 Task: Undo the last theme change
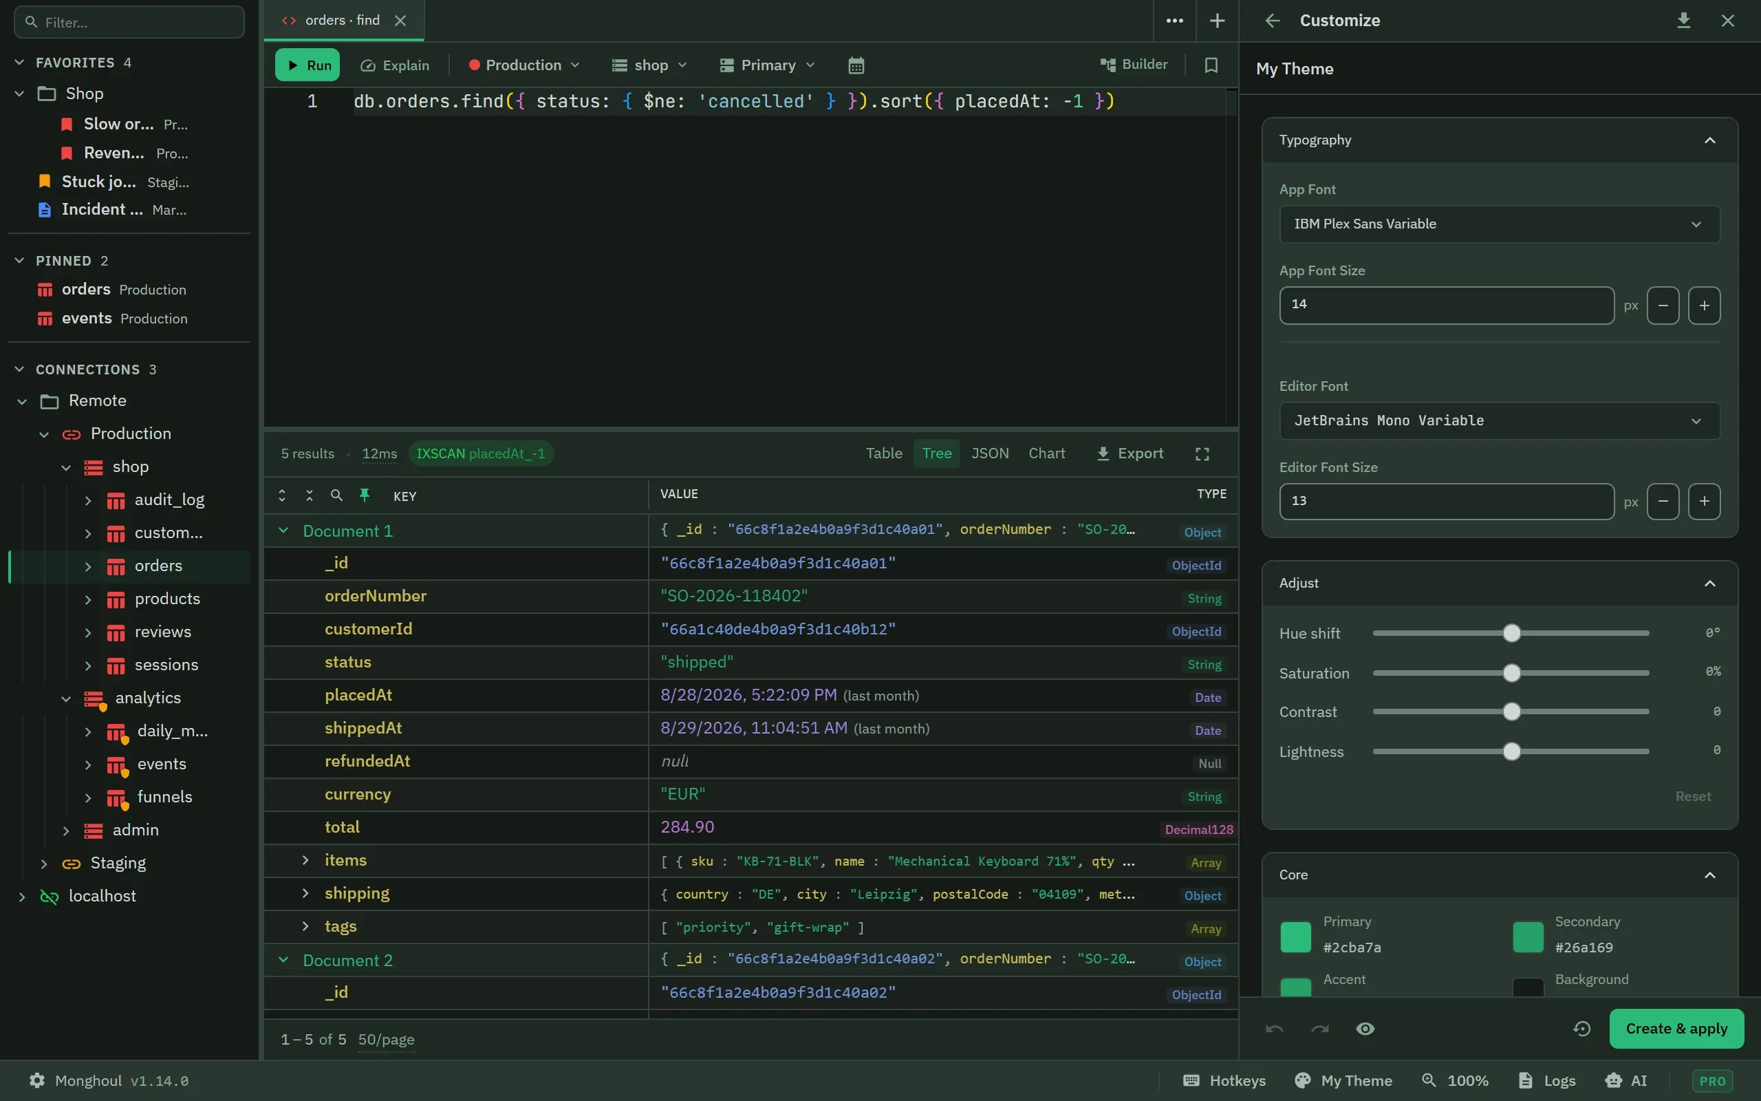point(1274,1029)
